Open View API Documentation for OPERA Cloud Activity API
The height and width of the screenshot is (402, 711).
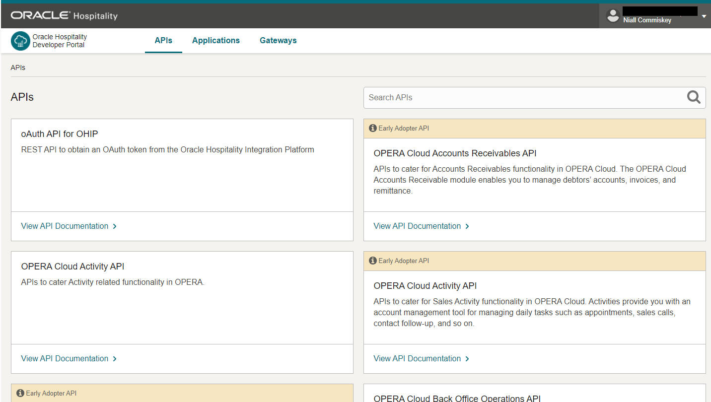(65, 358)
